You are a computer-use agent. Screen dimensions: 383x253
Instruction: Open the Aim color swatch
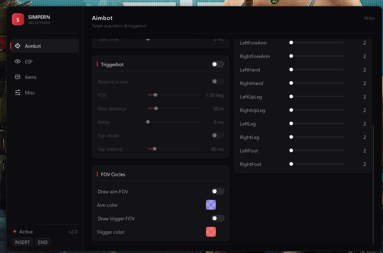point(211,205)
